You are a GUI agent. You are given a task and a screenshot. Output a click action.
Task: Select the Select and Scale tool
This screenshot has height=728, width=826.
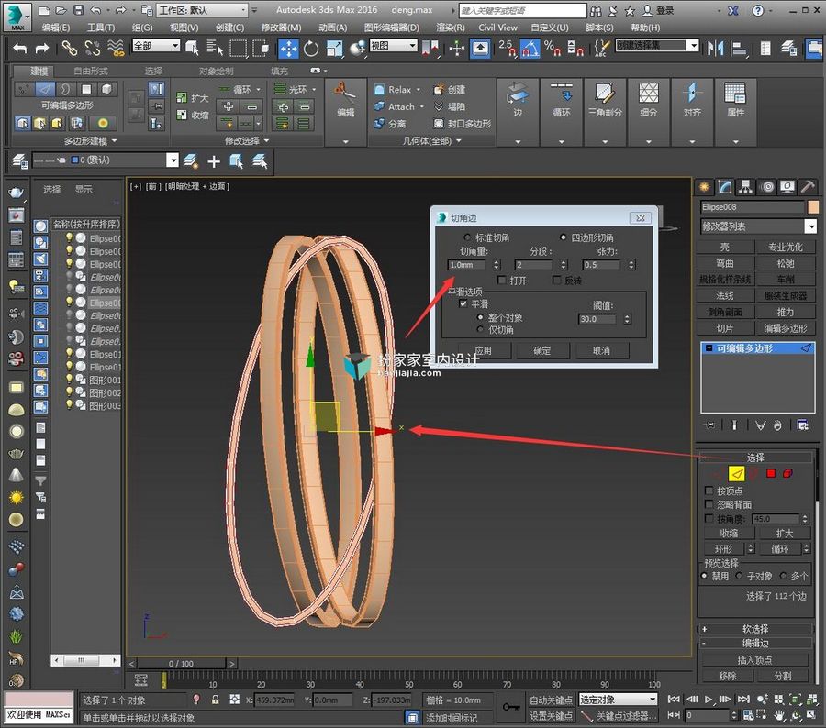tap(334, 49)
